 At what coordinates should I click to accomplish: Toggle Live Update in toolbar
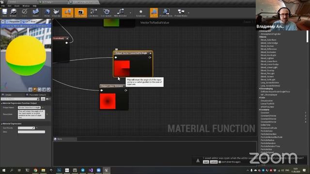(x=106, y=13)
